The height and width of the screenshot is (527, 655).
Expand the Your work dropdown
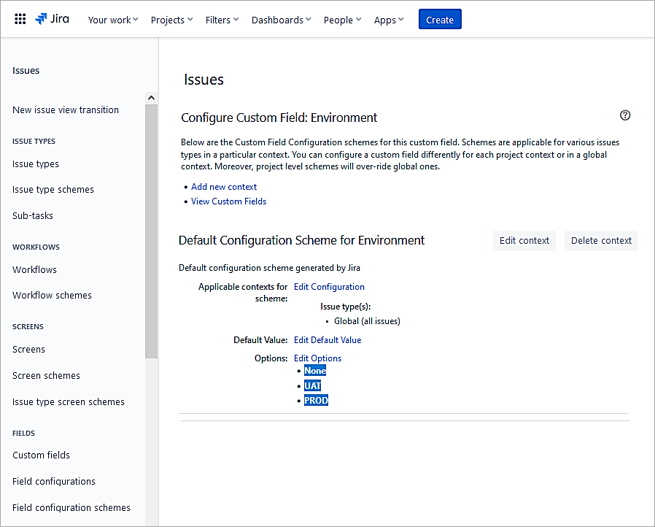pos(113,20)
